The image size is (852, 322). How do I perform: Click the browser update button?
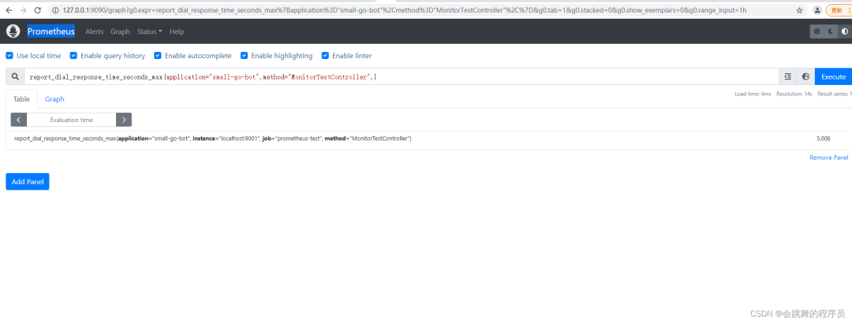[x=837, y=10]
